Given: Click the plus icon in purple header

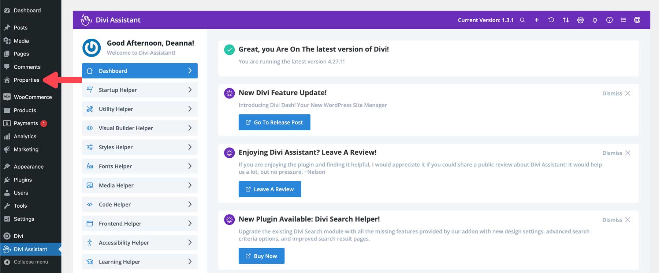Looking at the screenshot, I should (536, 20).
